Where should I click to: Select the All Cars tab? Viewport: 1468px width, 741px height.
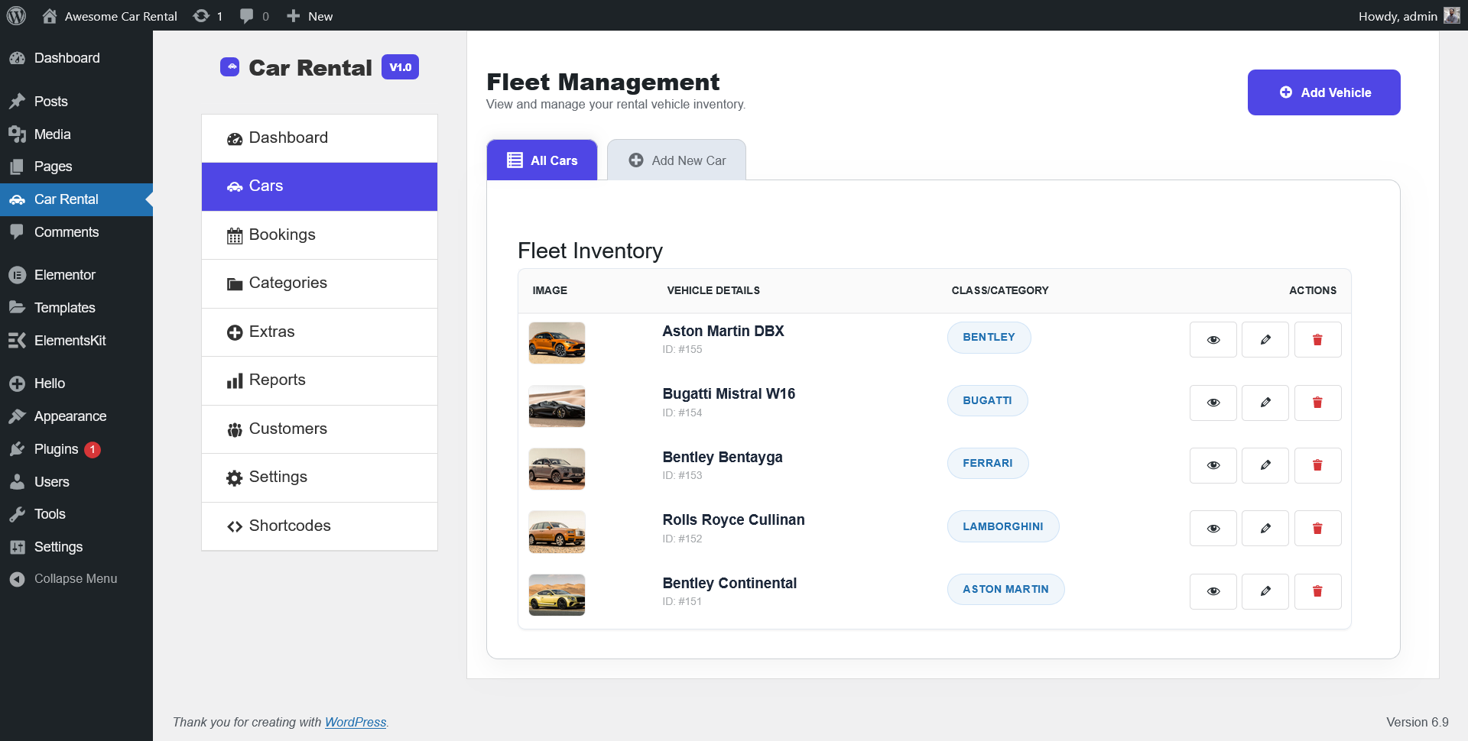click(x=541, y=160)
